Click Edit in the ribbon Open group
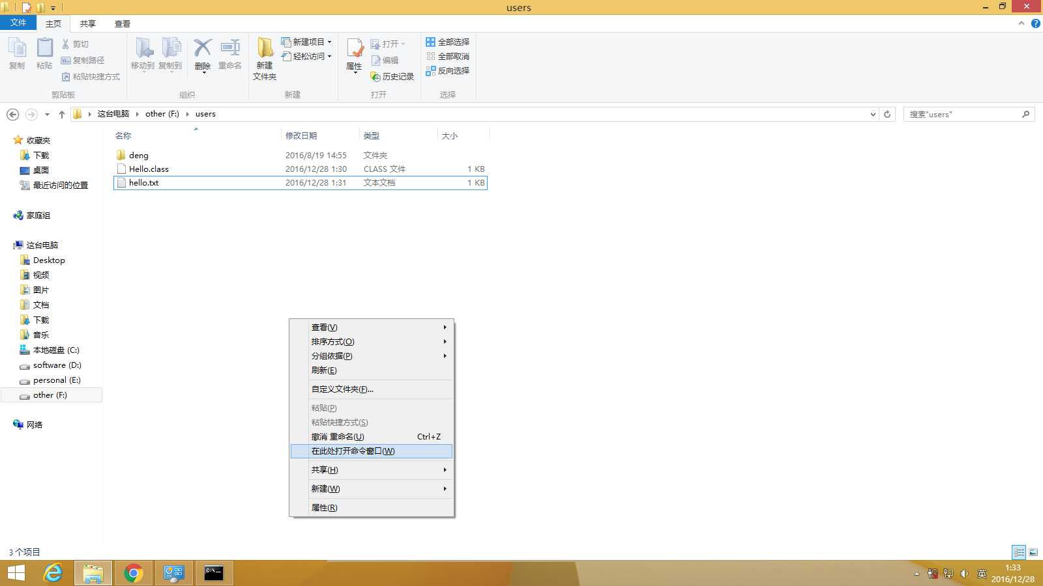 pos(385,60)
